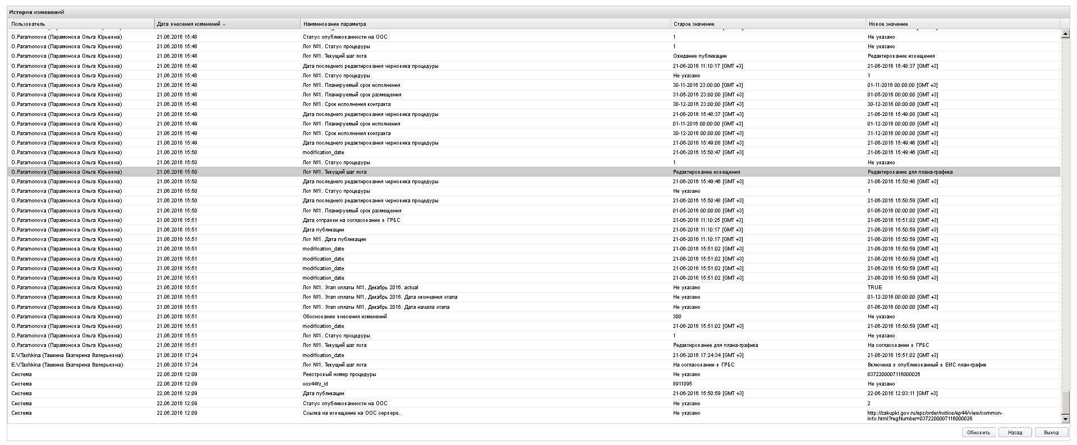Click the Выход button
The height and width of the screenshot is (445, 1077).
tap(1051, 432)
